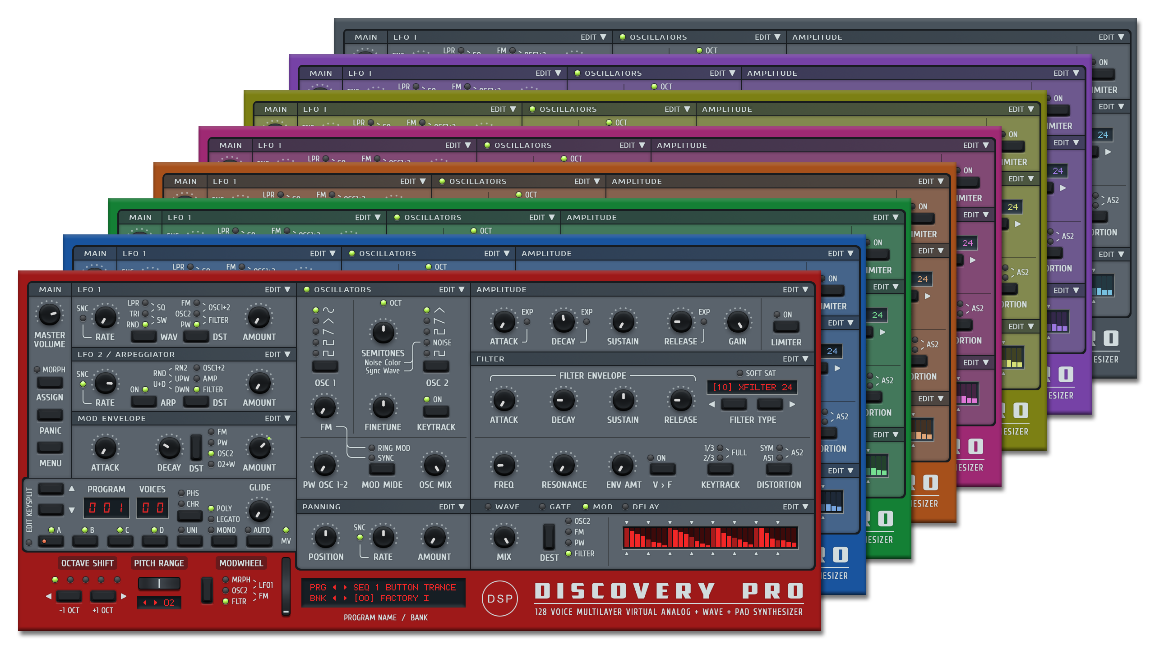
Task: Expand the LFO 1 EDIT menu
Action: tap(277, 289)
